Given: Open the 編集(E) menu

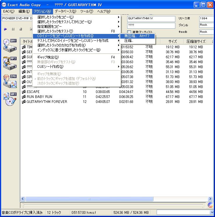Looking at the screenshot, I should pyautogui.click(x=24, y=11).
